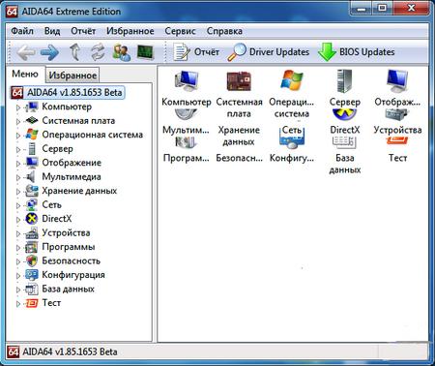Open Устройства icon in right pane

tap(397, 123)
